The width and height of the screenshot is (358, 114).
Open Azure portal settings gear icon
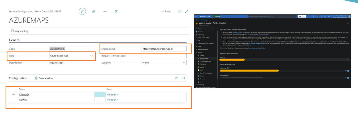coord(321,16)
